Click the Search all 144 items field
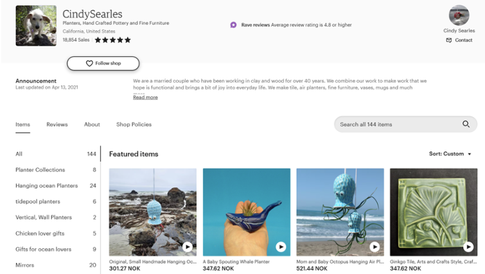 click(405, 124)
